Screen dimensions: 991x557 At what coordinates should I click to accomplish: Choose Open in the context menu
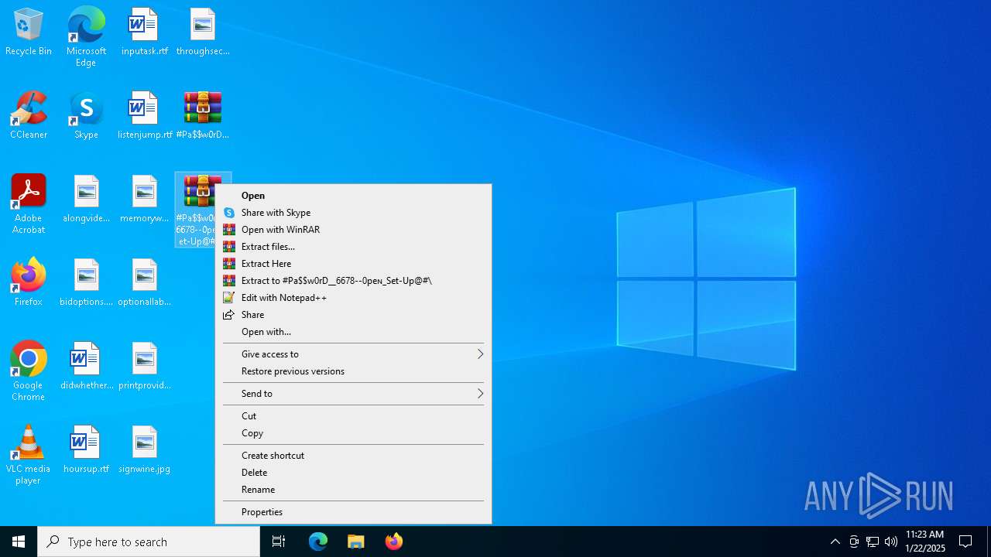coord(353,196)
